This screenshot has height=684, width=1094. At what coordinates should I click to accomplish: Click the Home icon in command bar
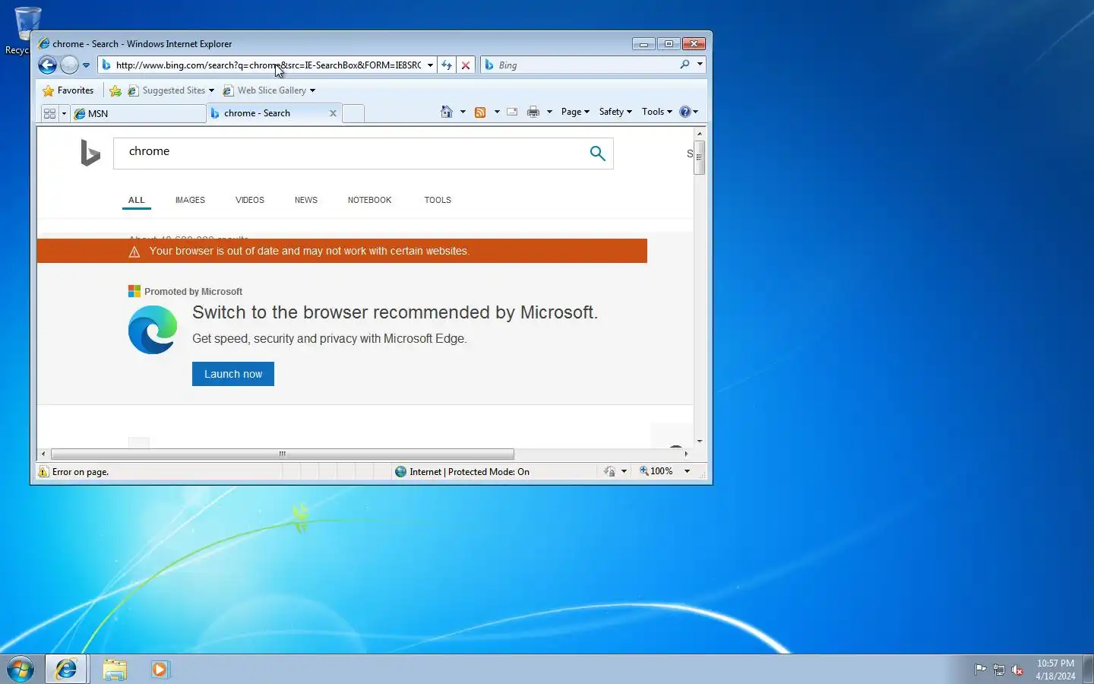[447, 112]
